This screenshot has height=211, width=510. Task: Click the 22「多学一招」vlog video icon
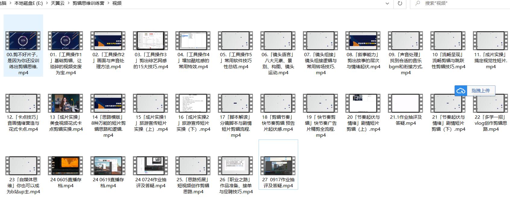coord(490,103)
